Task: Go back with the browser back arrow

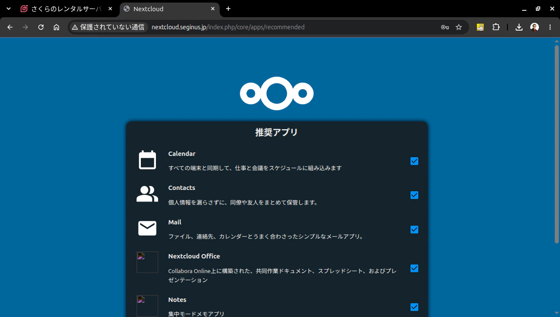Action: click(x=10, y=27)
